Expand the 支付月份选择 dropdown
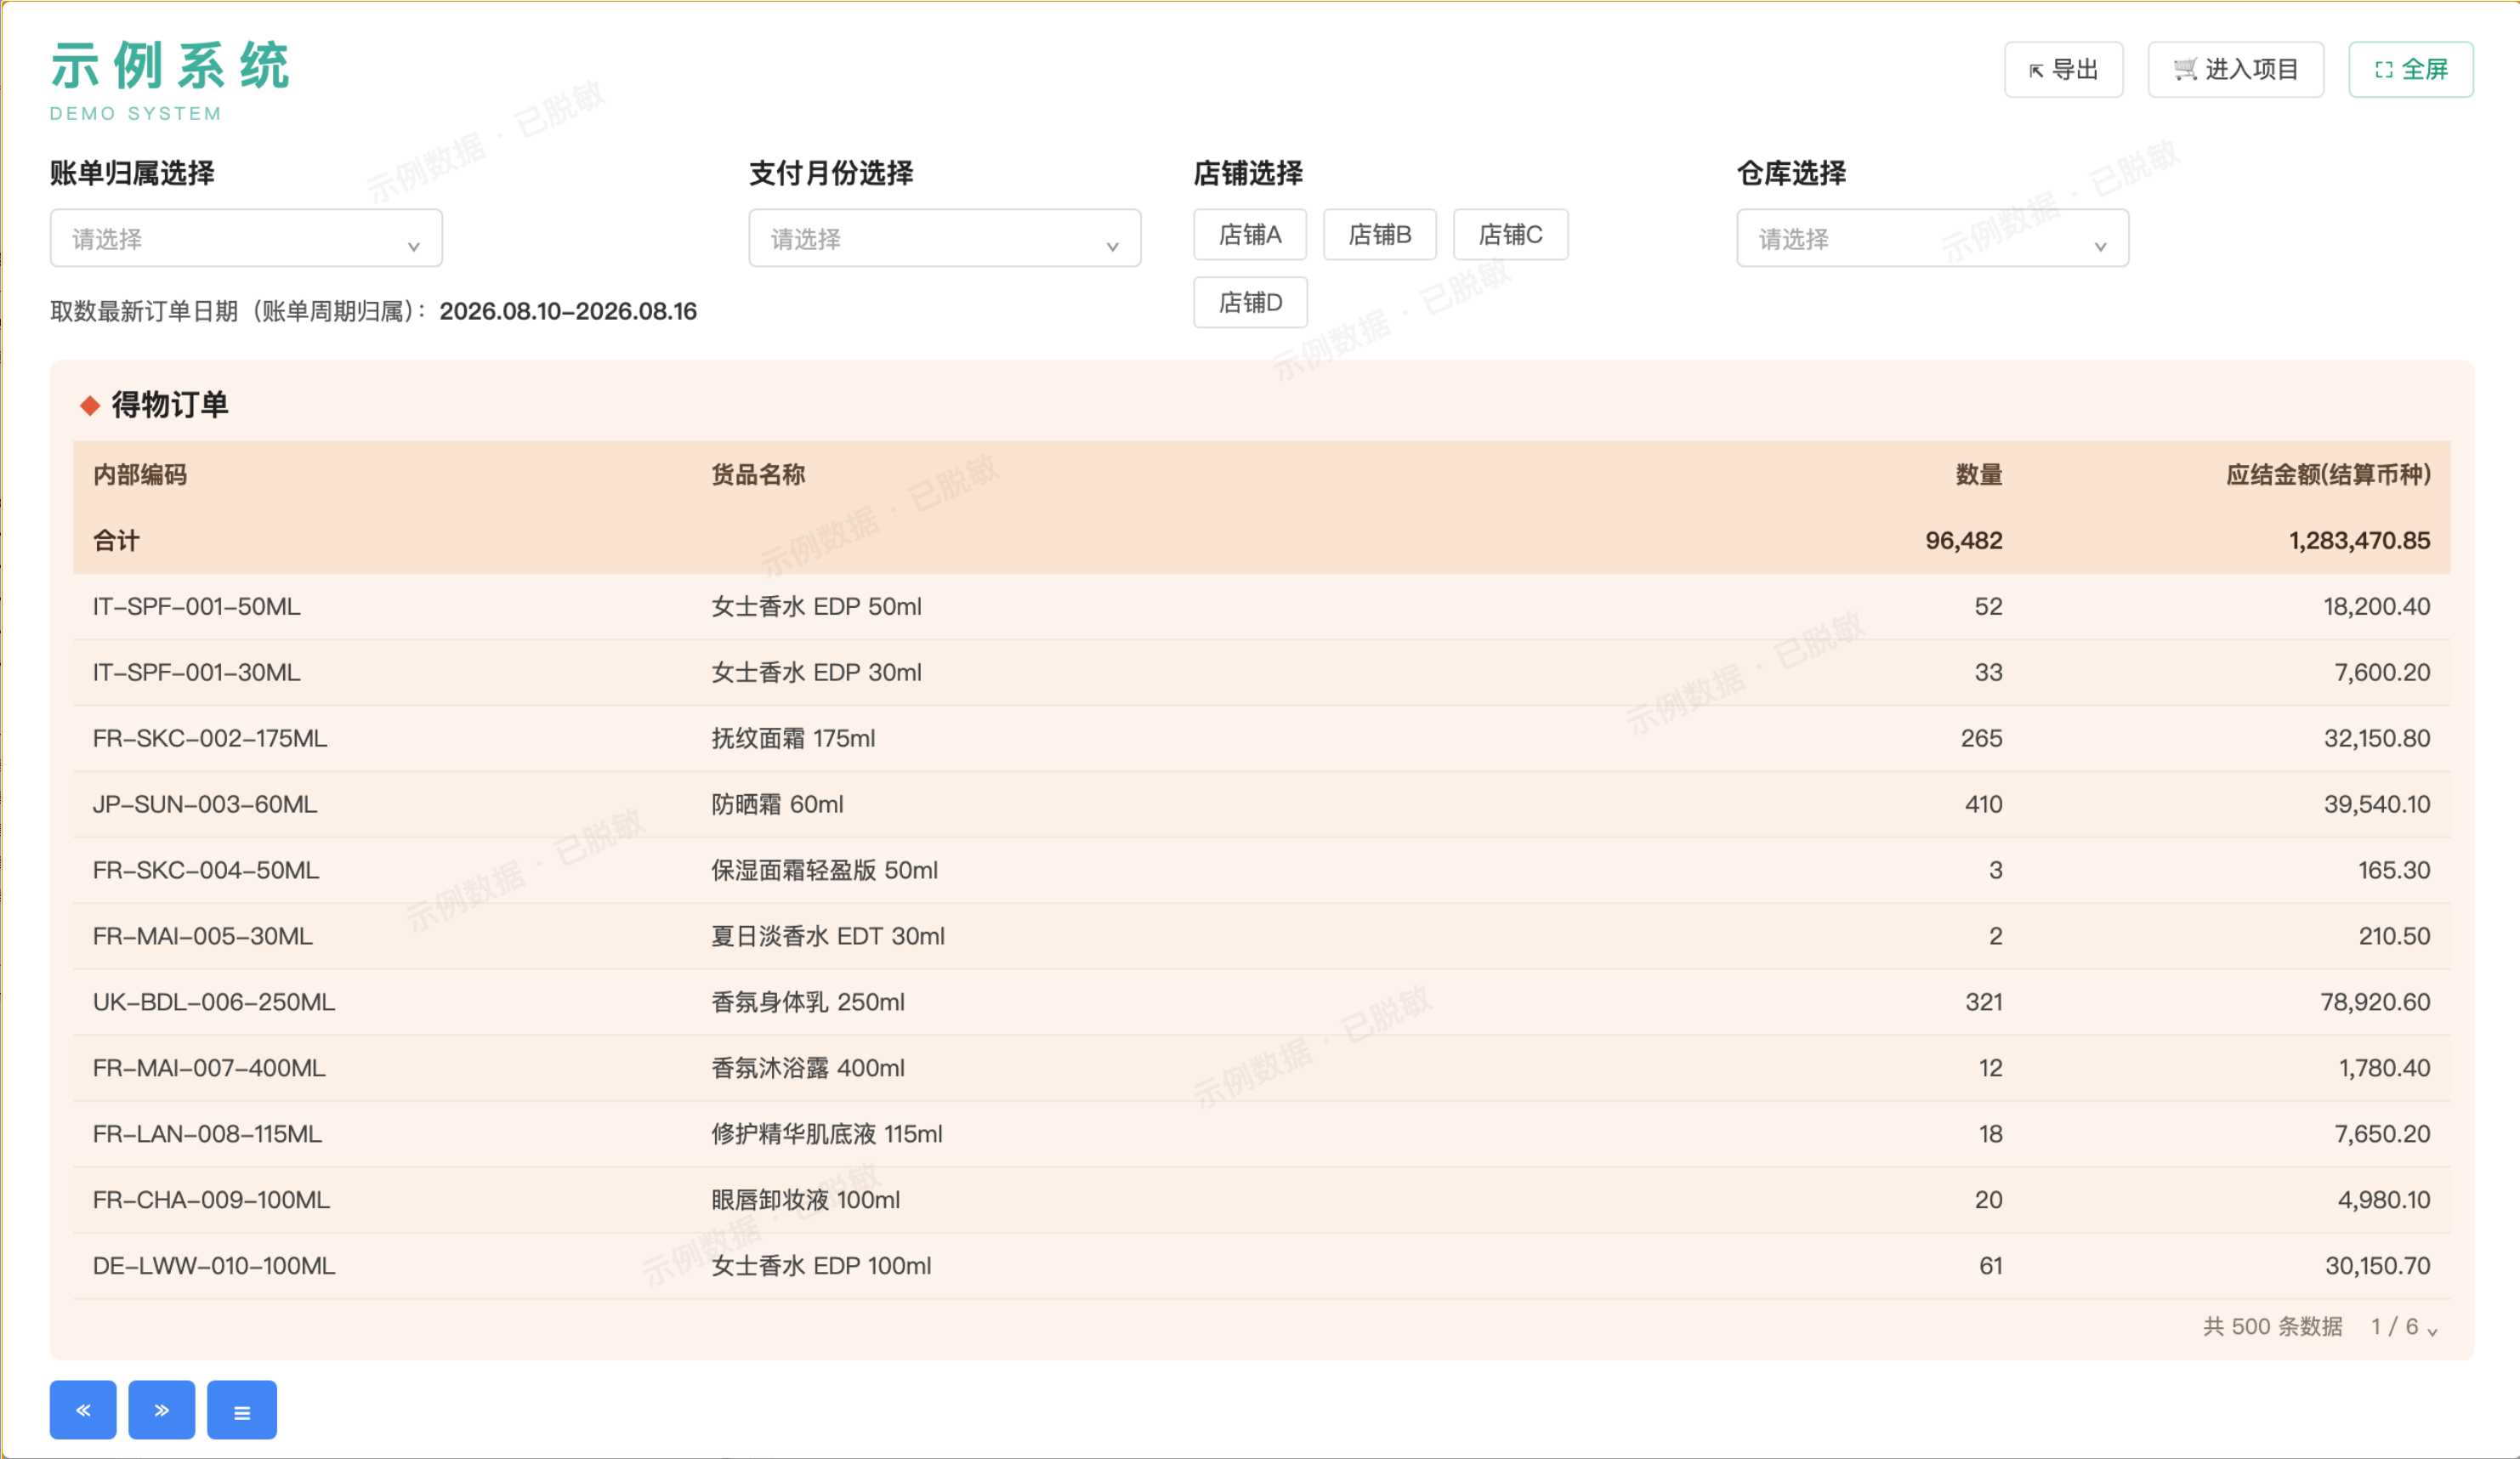The width and height of the screenshot is (2520, 1459). point(944,238)
